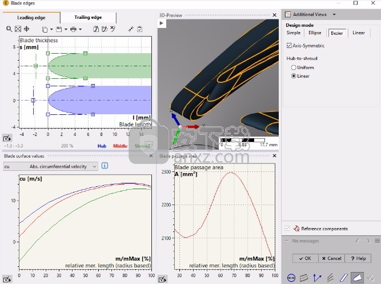
Task: Click the undo arrow icon
Action: tap(358, 241)
